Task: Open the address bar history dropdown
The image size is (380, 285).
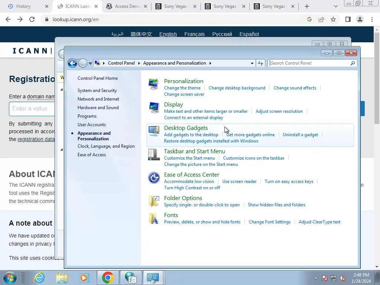Action: click(x=252, y=63)
